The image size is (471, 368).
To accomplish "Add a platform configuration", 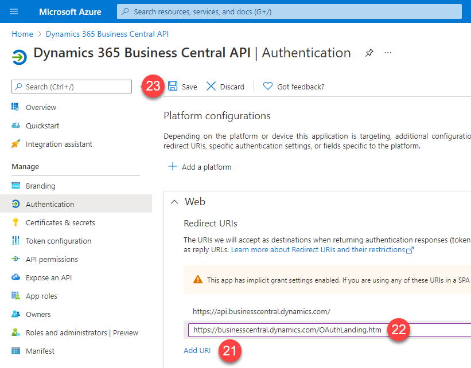I will point(207,167).
